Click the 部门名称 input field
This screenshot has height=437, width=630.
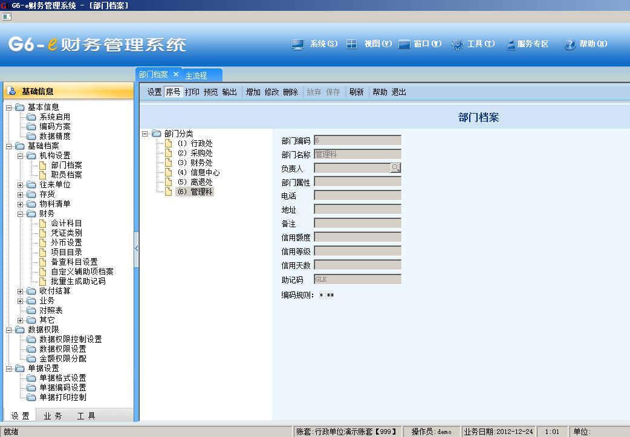click(x=357, y=154)
